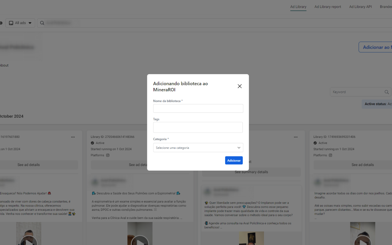Click the Implanon ad image thumbnail

pos(251,238)
